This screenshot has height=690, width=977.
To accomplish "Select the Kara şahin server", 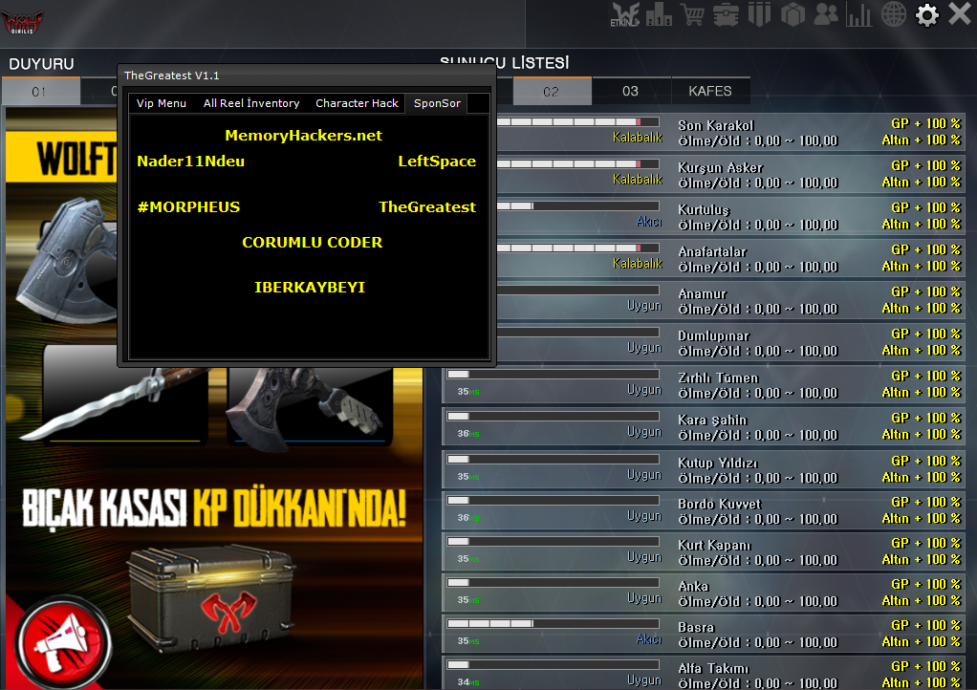I will pyautogui.click(x=704, y=426).
